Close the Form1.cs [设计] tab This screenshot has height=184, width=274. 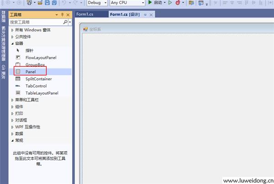click(151, 15)
